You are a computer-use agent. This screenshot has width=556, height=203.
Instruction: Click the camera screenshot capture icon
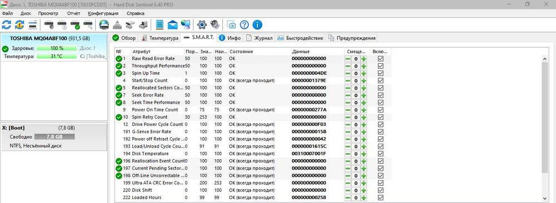coord(231,25)
